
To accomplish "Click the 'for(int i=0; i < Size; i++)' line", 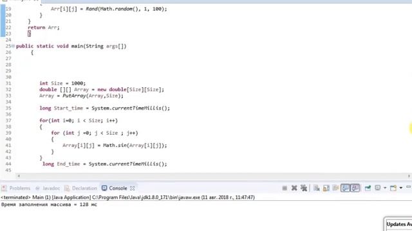I will [79, 121].
